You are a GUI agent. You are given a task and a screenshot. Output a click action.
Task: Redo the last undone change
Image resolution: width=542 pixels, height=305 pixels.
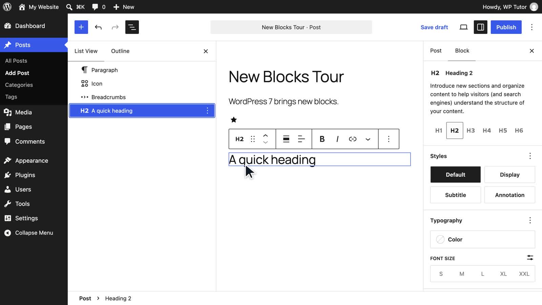tap(115, 27)
